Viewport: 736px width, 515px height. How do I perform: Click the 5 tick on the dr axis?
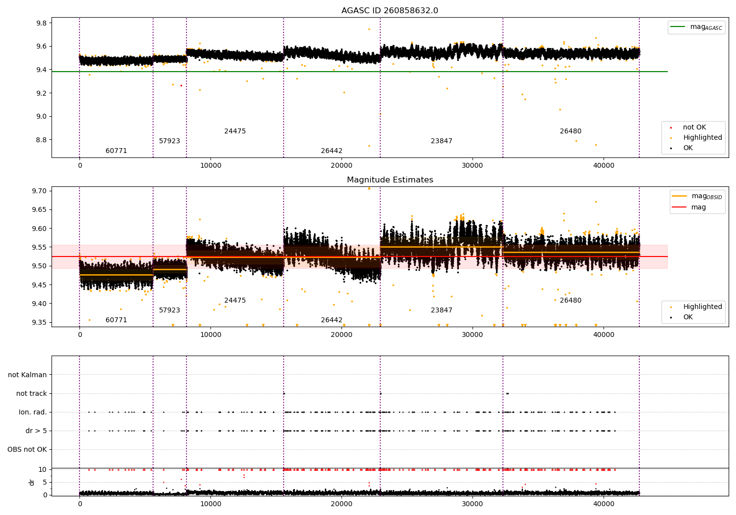coord(45,482)
